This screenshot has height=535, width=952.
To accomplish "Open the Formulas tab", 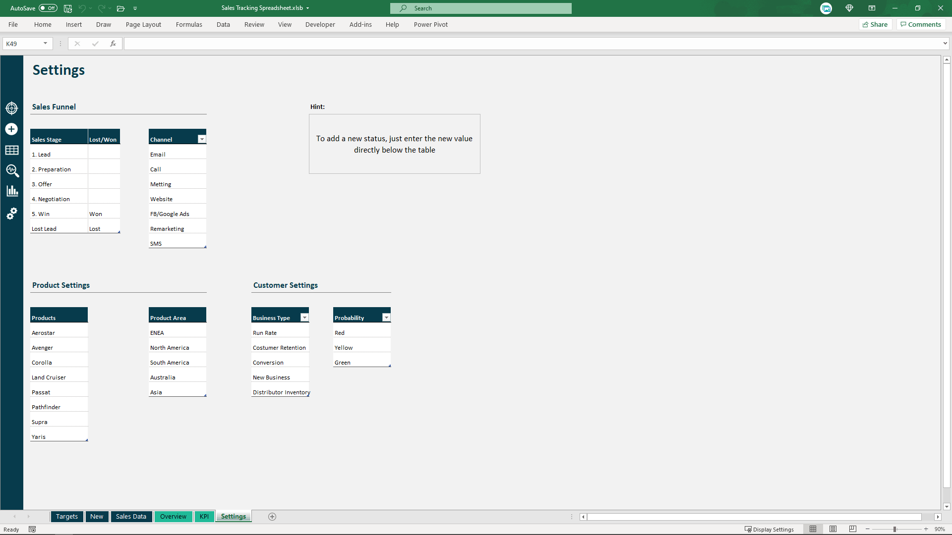I will pyautogui.click(x=189, y=24).
